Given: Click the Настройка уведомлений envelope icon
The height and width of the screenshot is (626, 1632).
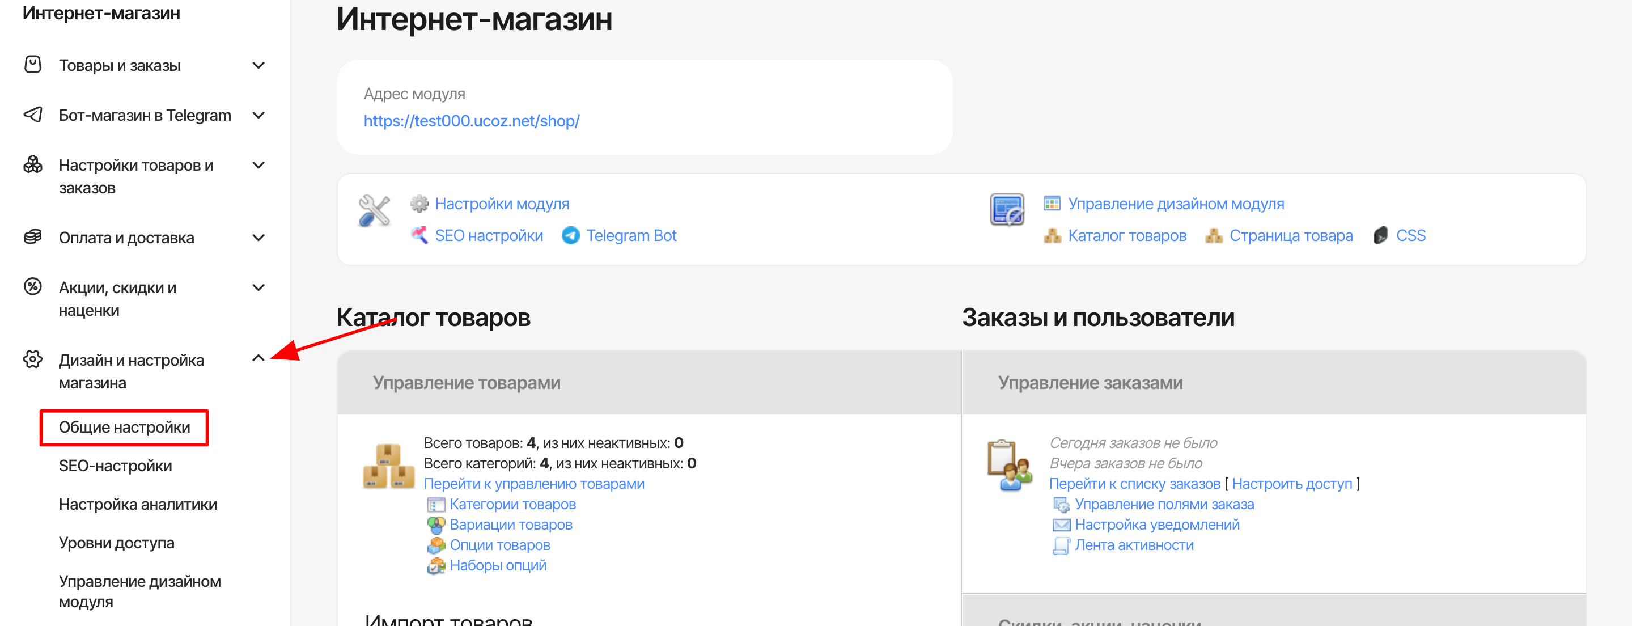Looking at the screenshot, I should 1061,525.
